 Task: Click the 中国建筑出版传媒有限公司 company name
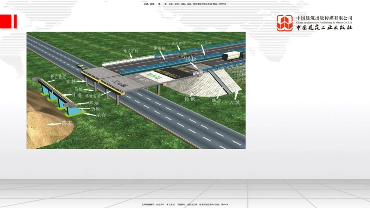[324, 18]
